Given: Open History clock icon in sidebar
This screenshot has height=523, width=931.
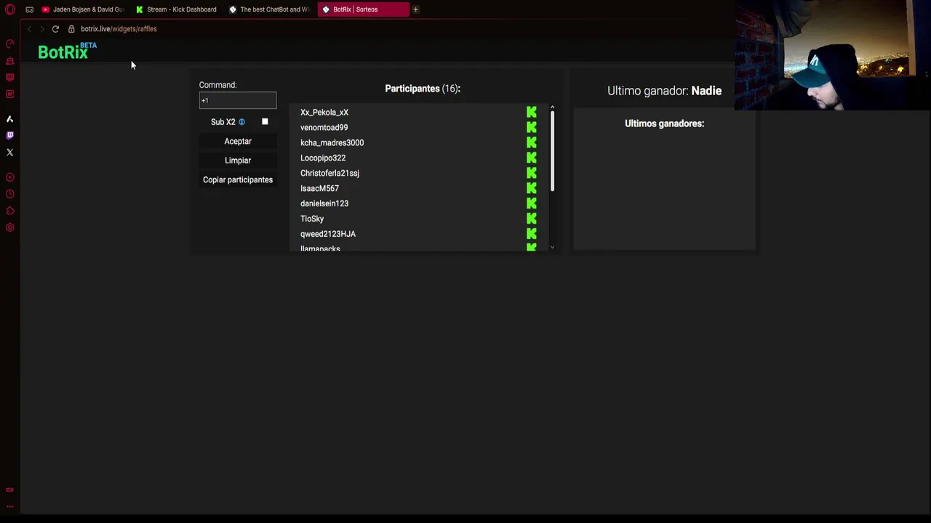Looking at the screenshot, I should point(9,194).
